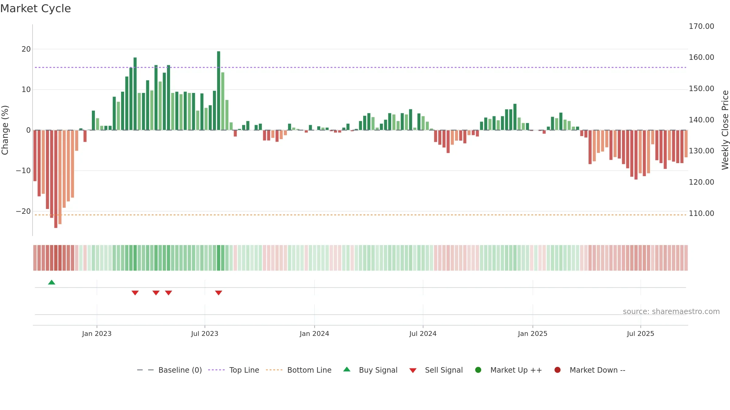Click the Sell Signal legend label
Screen dimensions: 730x410
[444, 370]
